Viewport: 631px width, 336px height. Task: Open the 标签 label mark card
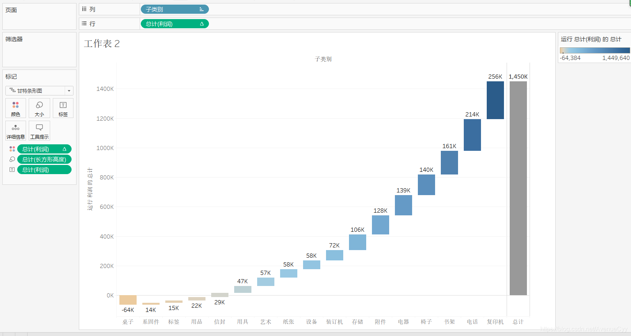[x=63, y=108]
